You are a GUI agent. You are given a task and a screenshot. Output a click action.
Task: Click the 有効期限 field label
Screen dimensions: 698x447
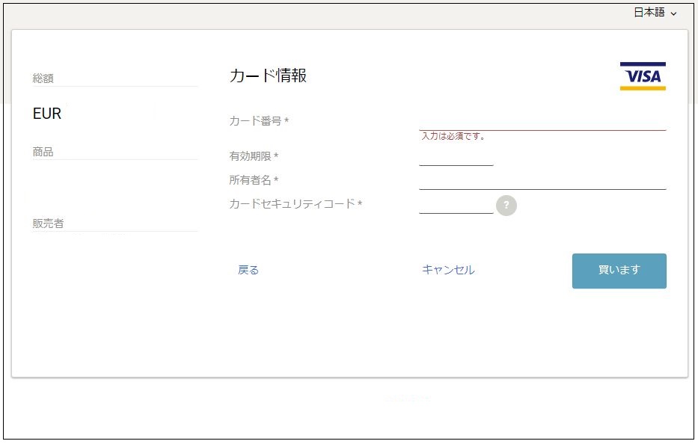[x=254, y=156]
